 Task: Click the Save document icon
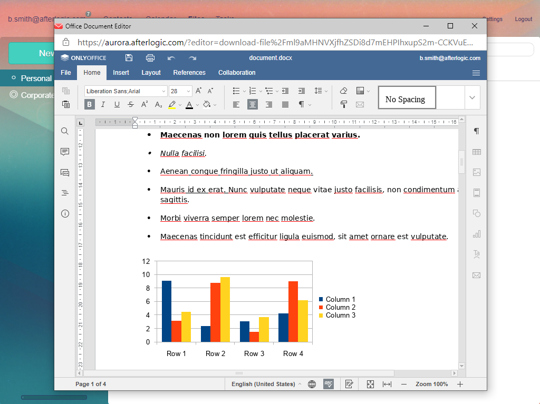129,58
